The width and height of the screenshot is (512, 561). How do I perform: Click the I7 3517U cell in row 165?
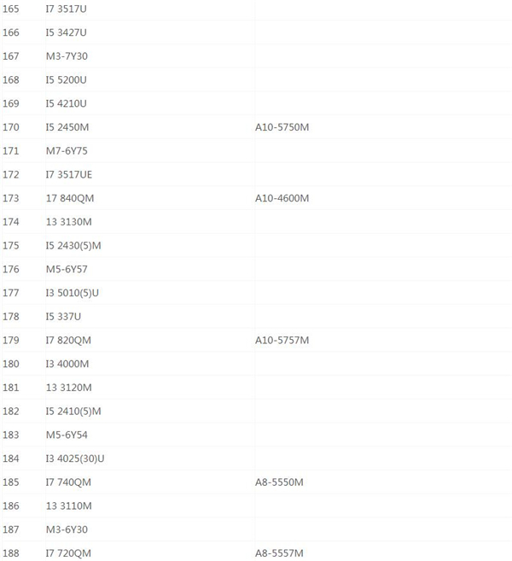click(66, 9)
